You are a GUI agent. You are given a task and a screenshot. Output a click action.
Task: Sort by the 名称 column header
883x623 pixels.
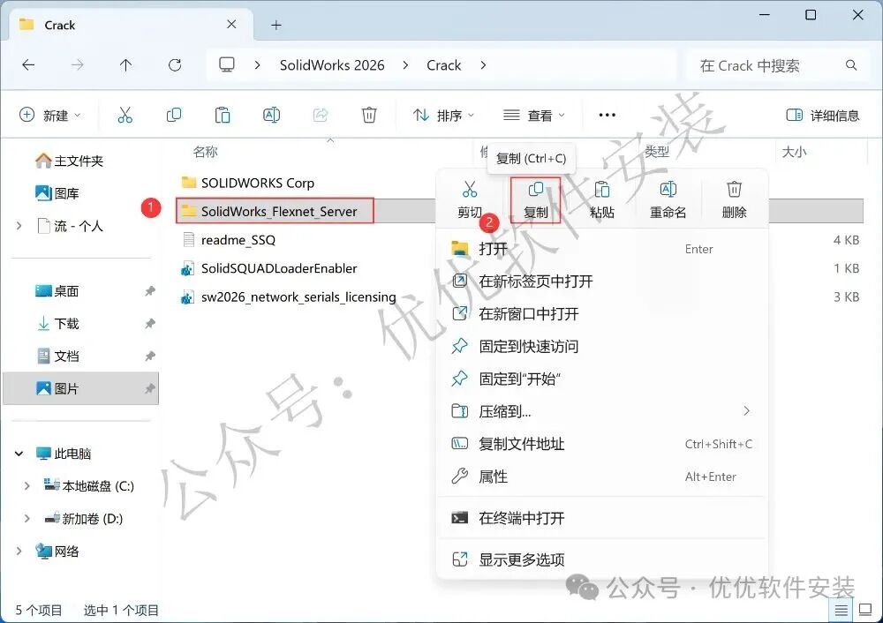click(206, 152)
